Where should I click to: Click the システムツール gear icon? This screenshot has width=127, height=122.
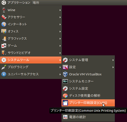coord(4,60)
